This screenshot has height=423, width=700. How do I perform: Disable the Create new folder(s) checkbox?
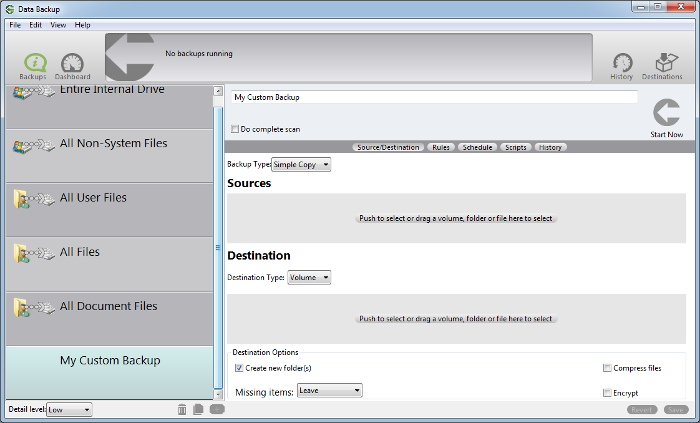point(239,367)
